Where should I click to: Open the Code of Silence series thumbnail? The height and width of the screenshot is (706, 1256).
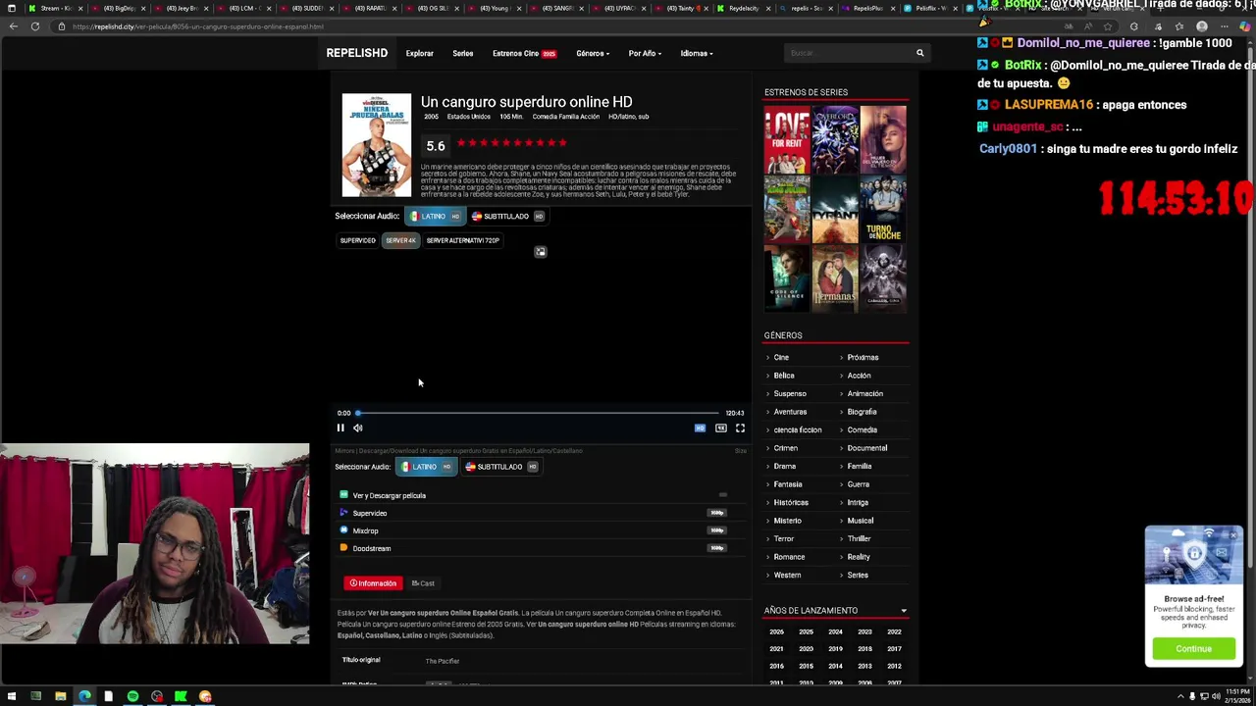point(787,278)
